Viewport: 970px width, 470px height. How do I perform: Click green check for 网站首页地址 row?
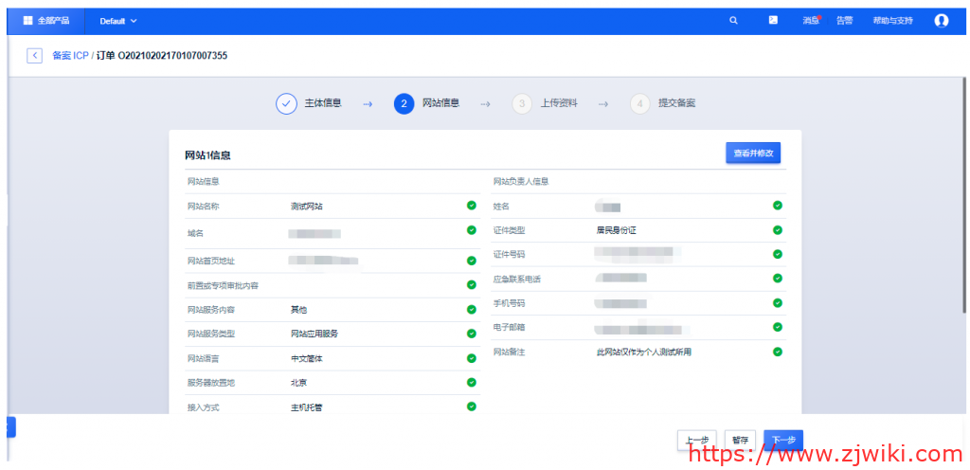[472, 261]
